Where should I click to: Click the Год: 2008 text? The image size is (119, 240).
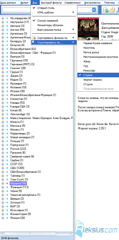[107, 36]
